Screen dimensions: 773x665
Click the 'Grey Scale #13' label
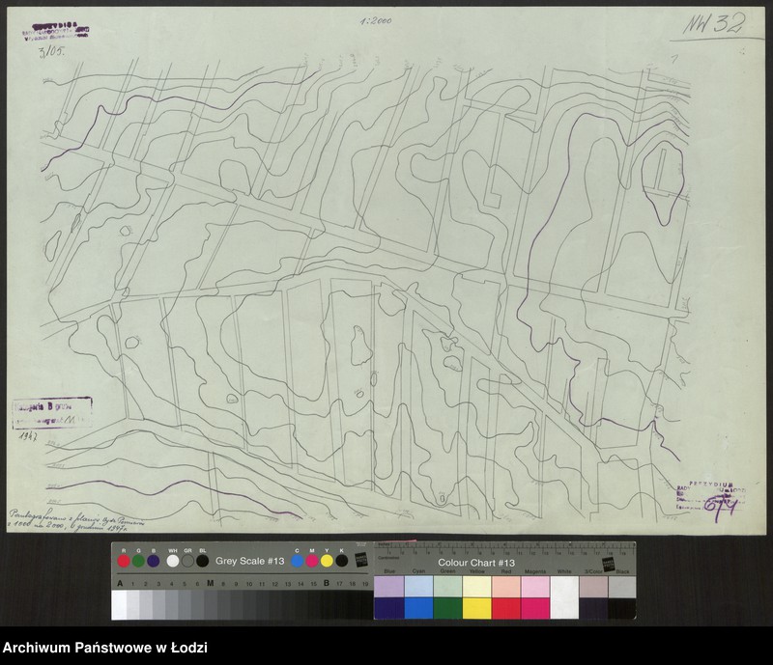(248, 560)
